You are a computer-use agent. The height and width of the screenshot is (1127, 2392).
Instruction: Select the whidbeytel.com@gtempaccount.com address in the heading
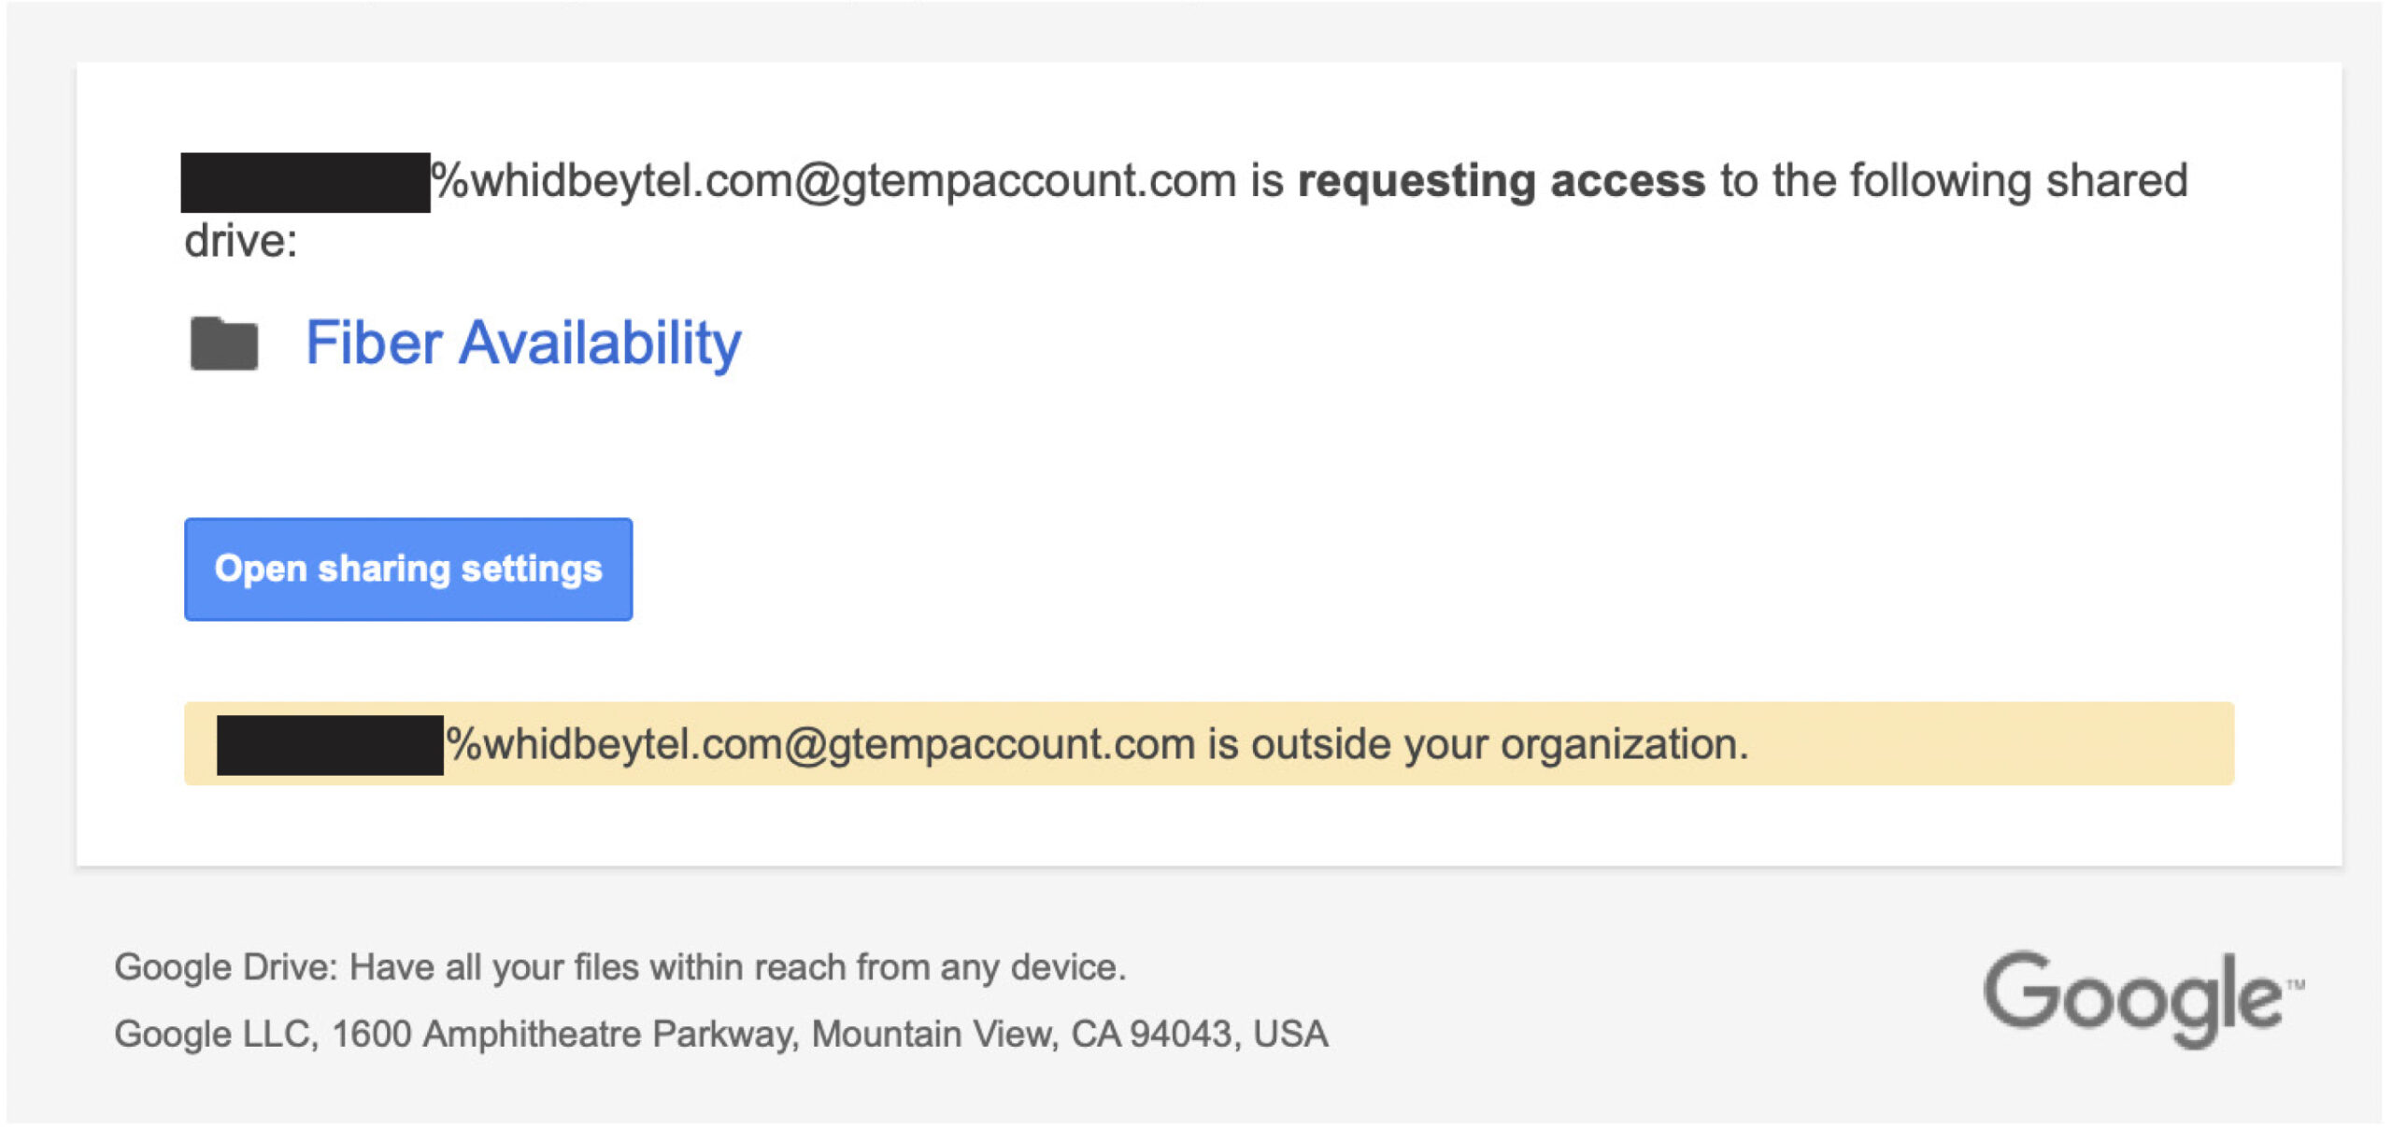[833, 180]
